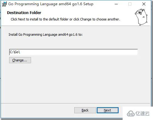
Task: Go back using the Back button
Action: click(x=85, y=110)
